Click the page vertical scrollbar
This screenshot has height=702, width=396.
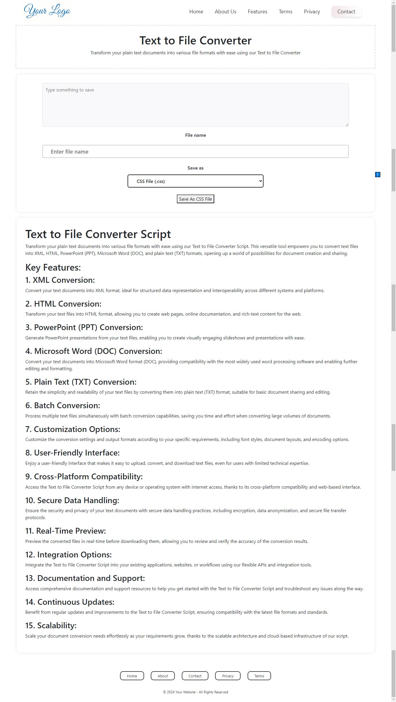coord(393,348)
